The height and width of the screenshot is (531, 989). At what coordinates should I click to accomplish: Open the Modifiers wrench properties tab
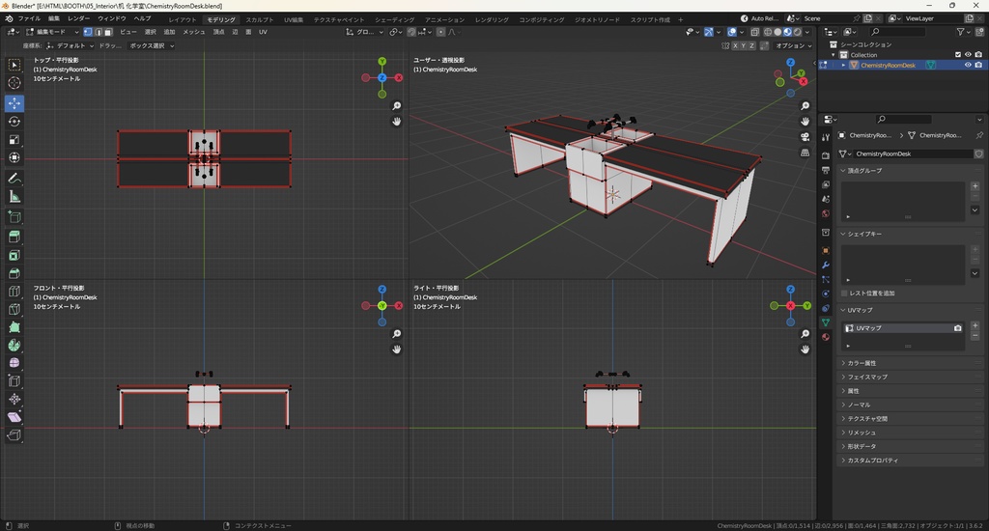(x=826, y=264)
